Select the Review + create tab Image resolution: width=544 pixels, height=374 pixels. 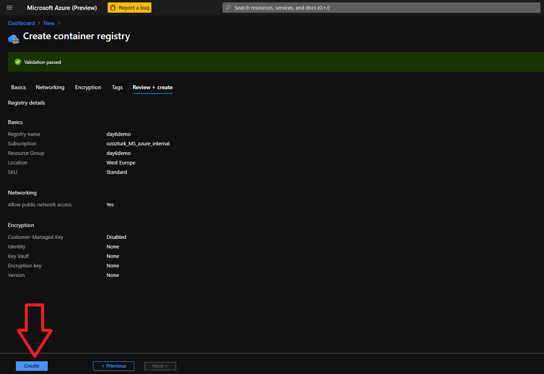[x=152, y=87]
